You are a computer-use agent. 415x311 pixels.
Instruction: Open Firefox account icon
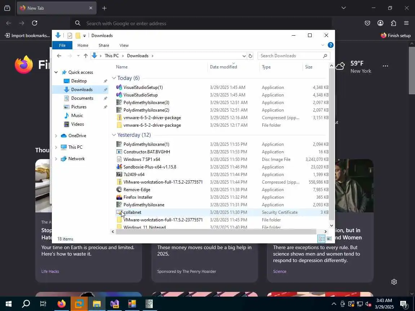click(x=380, y=23)
